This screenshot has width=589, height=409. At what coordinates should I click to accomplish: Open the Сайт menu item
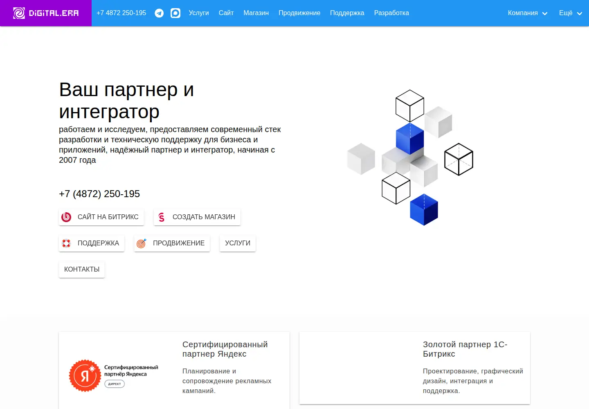[226, 13]
